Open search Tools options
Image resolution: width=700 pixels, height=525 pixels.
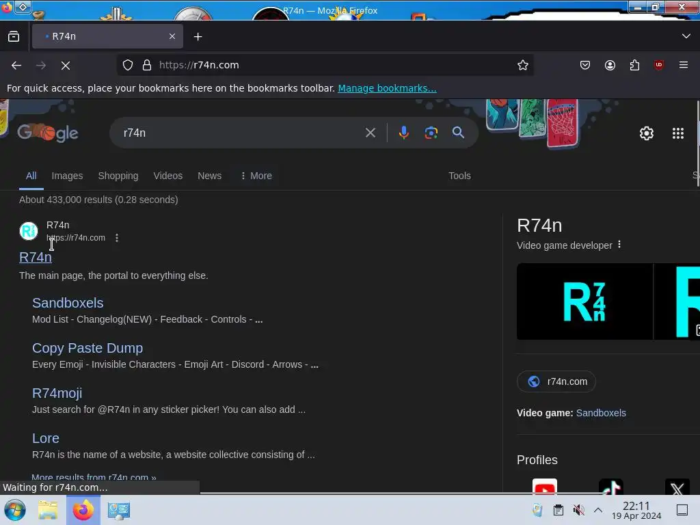coord(459,176)
